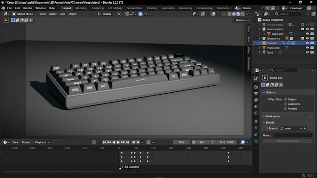This screenshot has height=178, width=317.
Task: Open viewport shading options dropdown arrow
Action: tap(247, 14)
